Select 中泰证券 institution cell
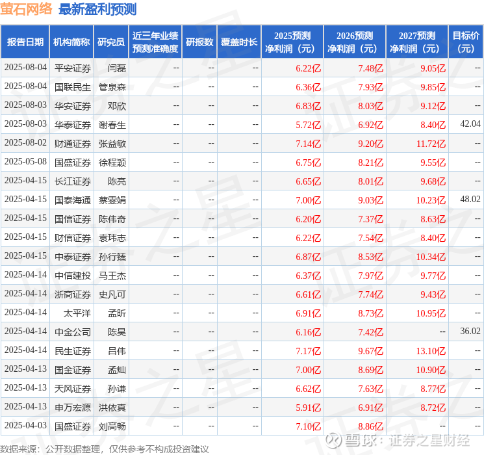 click(x=73, y=257)
